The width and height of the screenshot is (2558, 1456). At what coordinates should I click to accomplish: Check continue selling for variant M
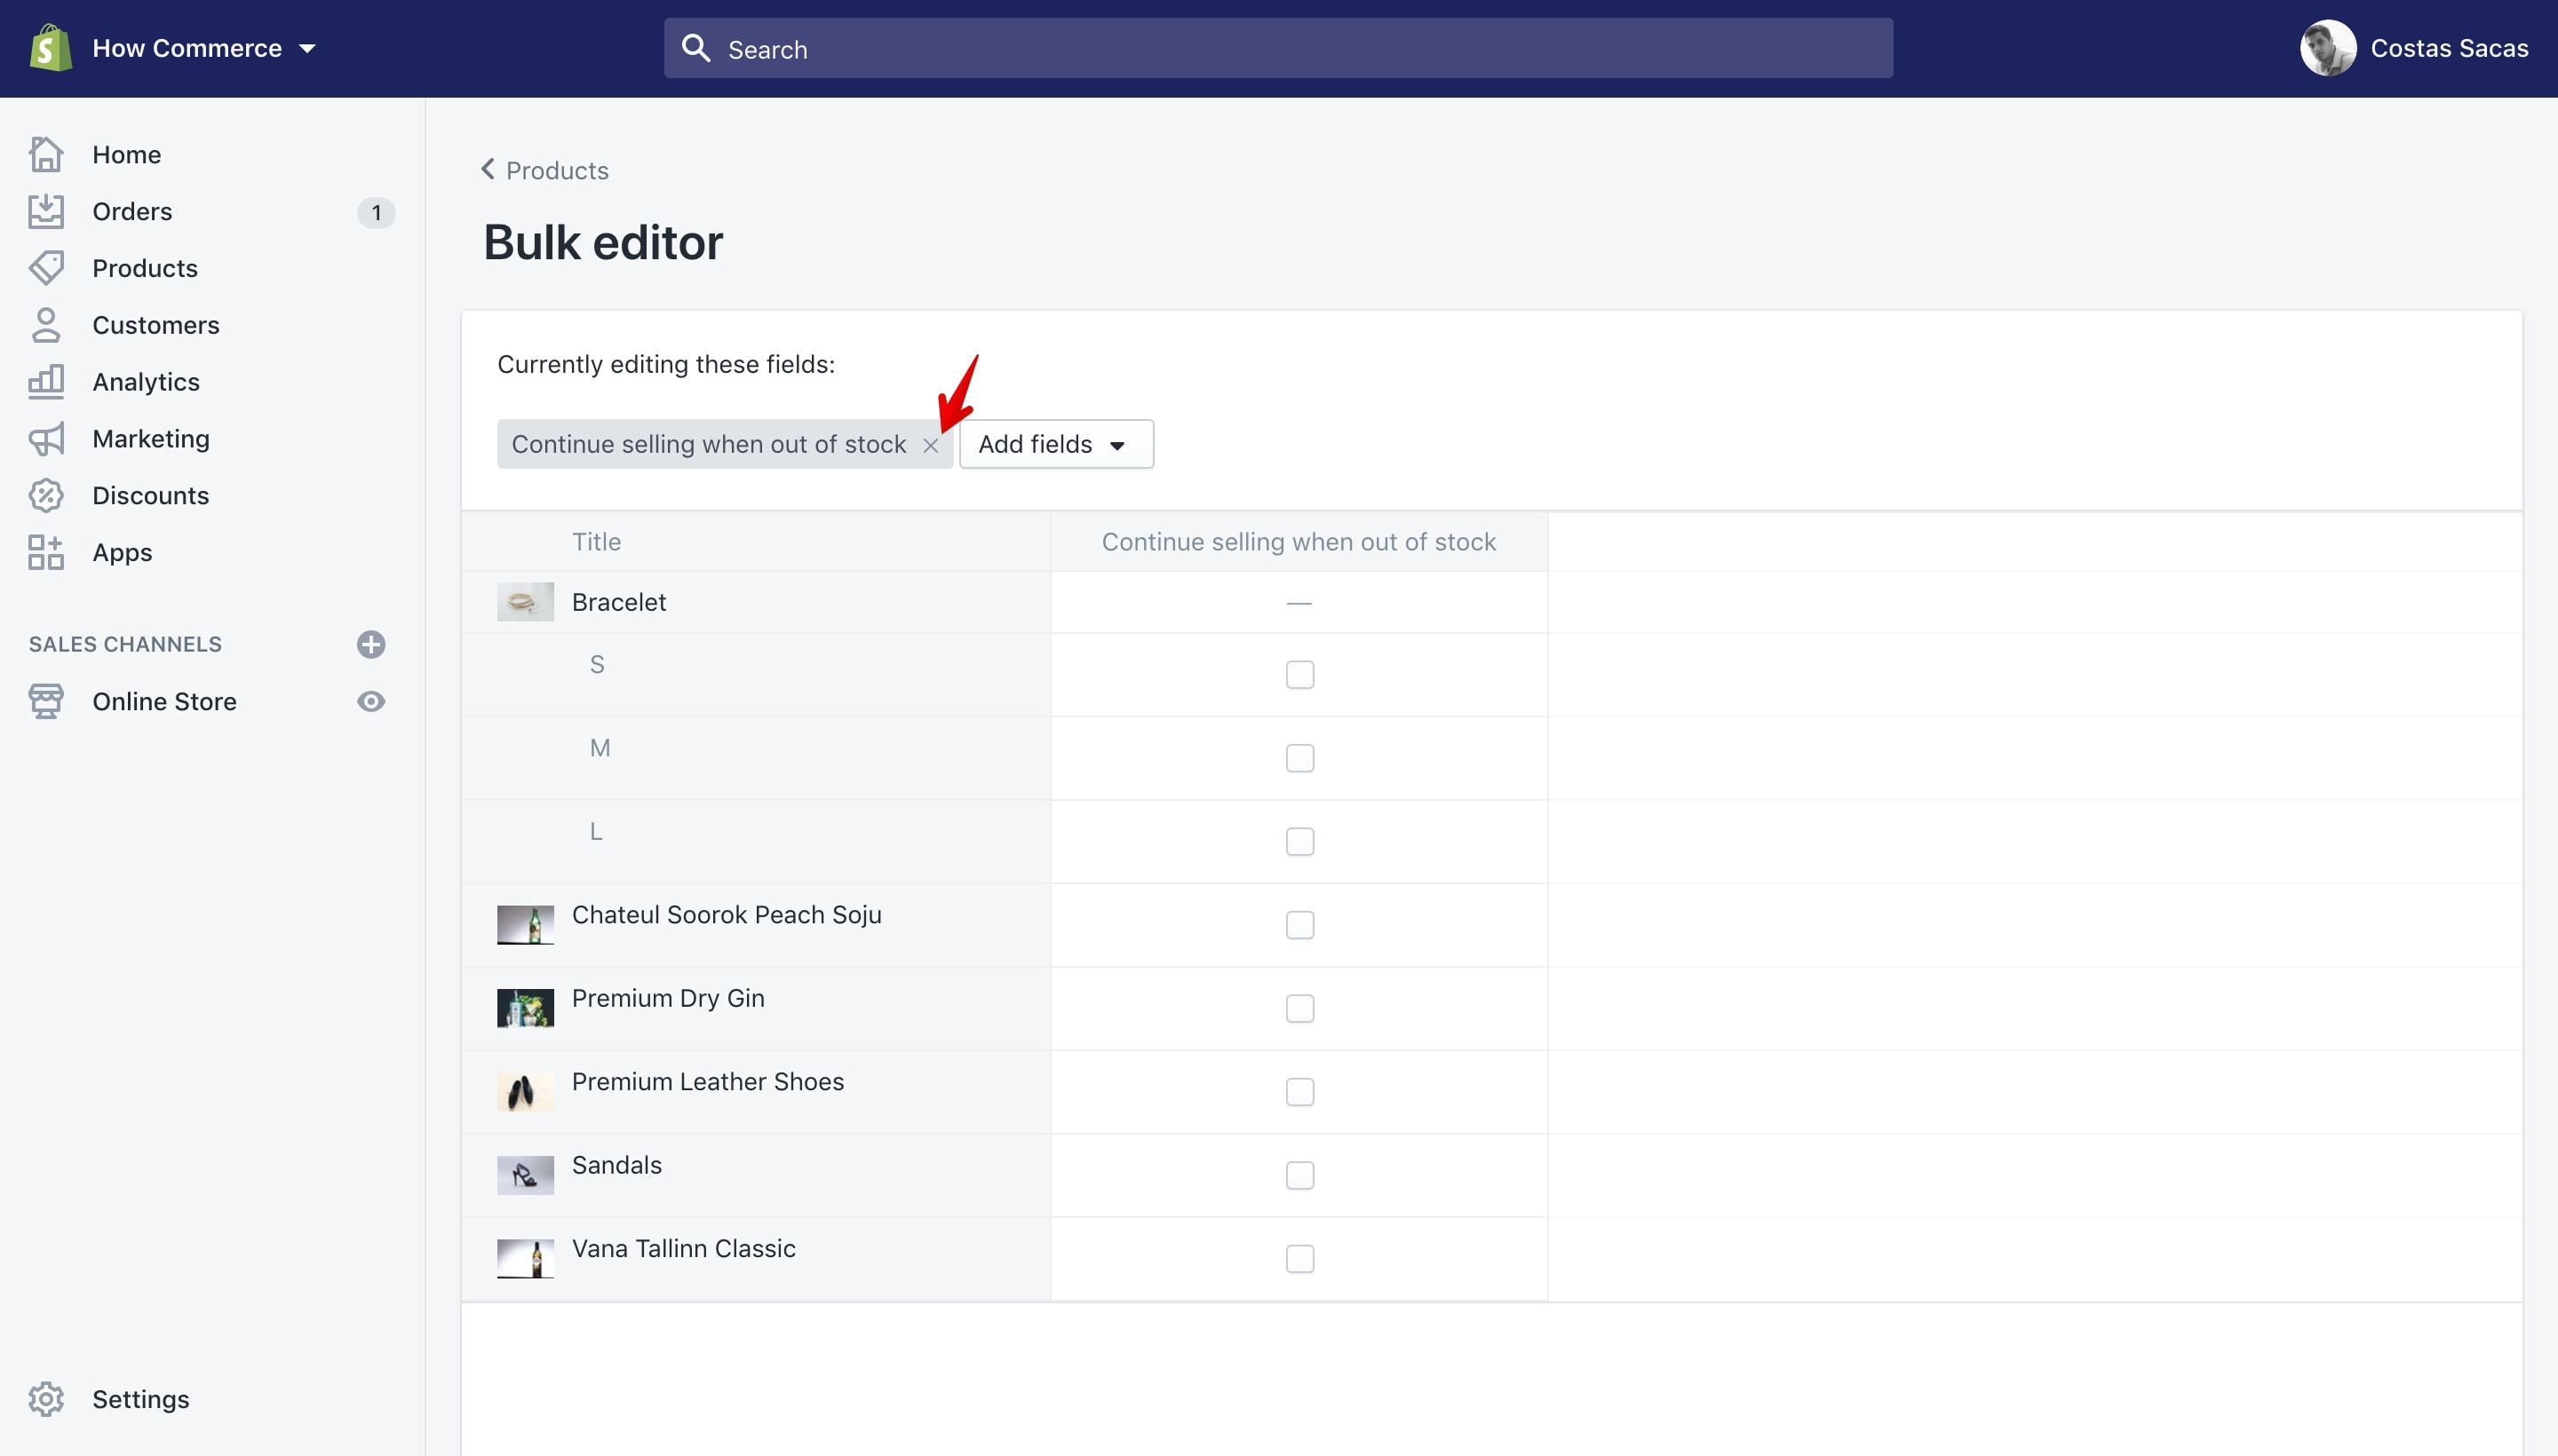point(1299,758)
